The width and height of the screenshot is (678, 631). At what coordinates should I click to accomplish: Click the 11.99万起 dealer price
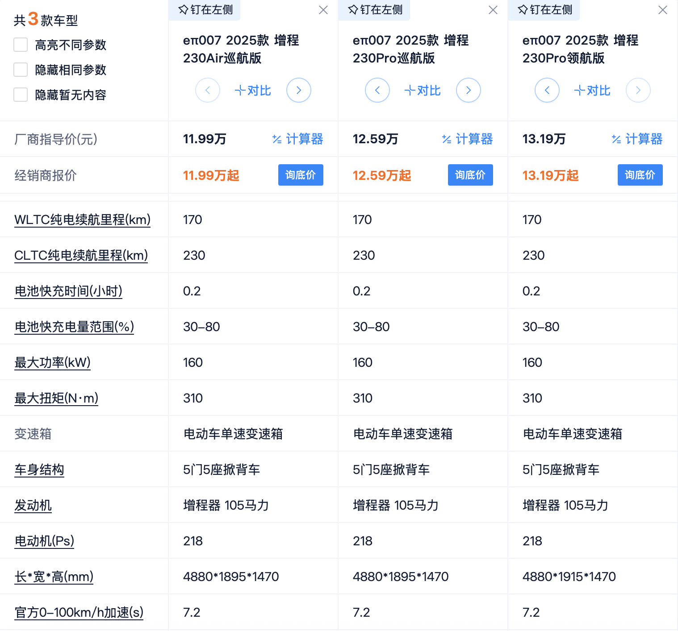211,175
